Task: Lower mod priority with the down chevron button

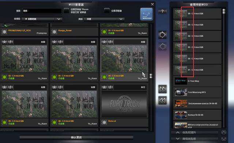Action: tap(195, 139)
